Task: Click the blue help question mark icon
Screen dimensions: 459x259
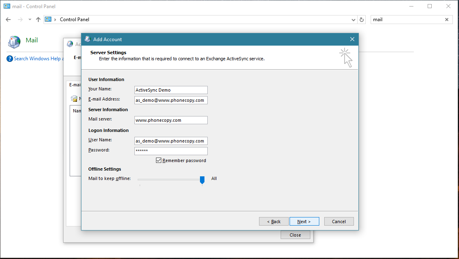Action: [x=10, y=59]
